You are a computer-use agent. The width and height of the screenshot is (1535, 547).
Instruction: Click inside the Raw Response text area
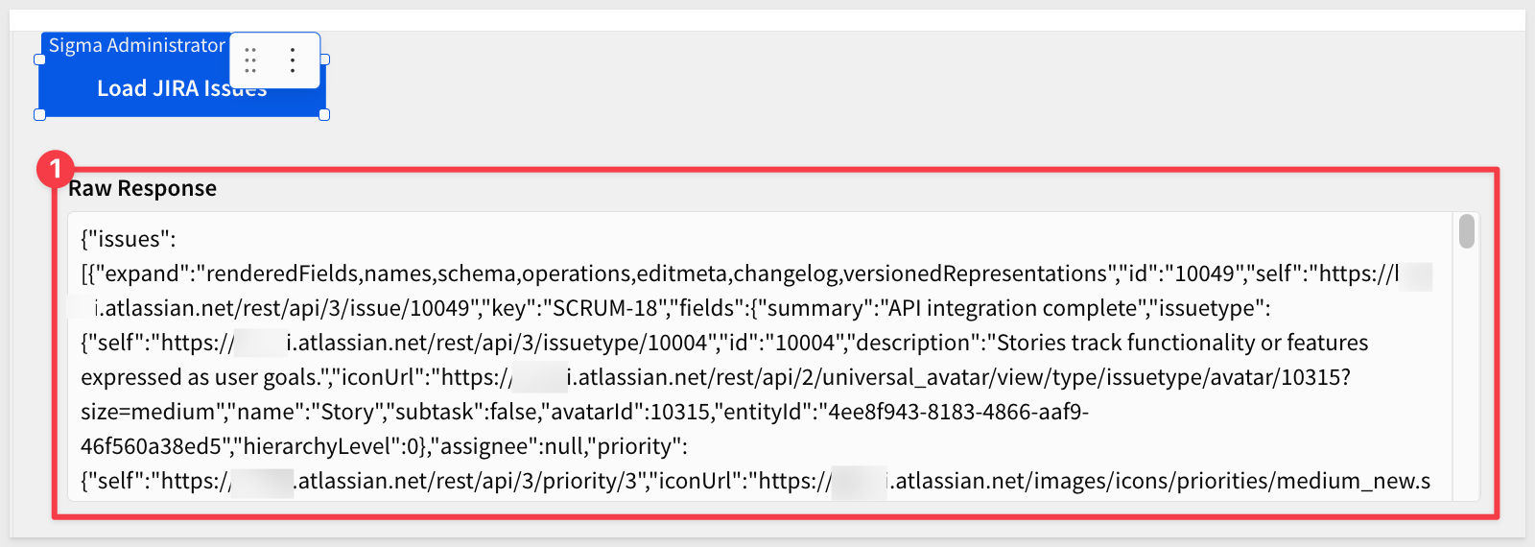(x=758, y=393)
